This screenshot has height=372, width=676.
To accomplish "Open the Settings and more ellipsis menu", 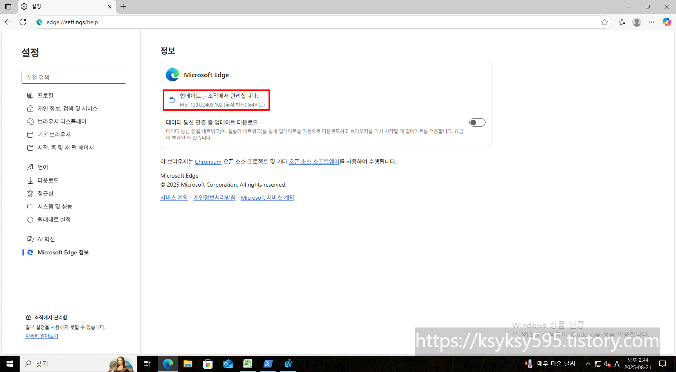I will (x=651, y=22).
